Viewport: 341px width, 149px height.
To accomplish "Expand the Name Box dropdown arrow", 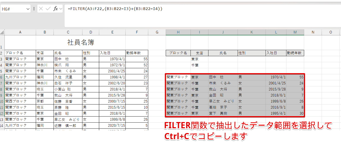I will [x=28, y=9].
